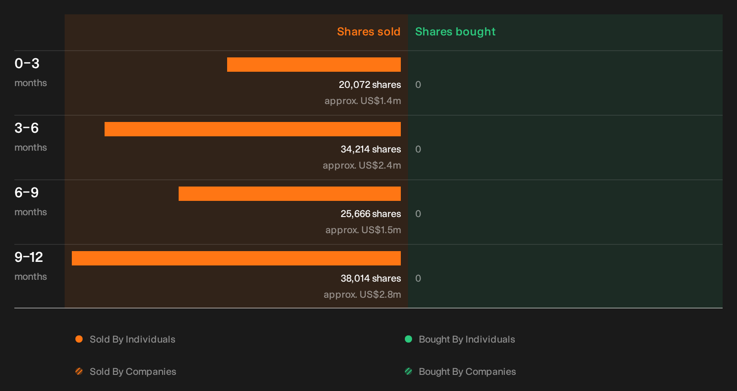This screenshot has height=391, width=737.
Task: Click the shares bought 0 in 9-12 months row
Action: point(418,278)
